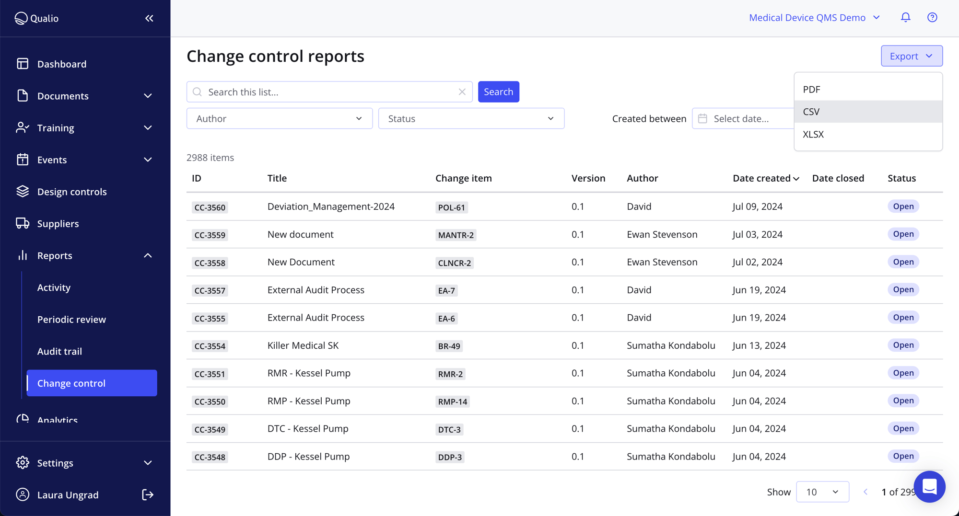Open the Suppliers icon in sidebar
The image size is (959, 516).
point(23,223)
